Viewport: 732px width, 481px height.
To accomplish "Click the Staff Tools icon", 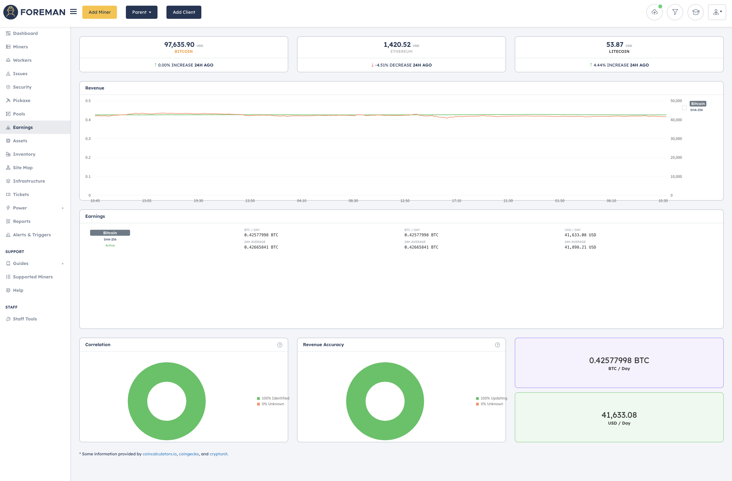I will coord(8,319).
